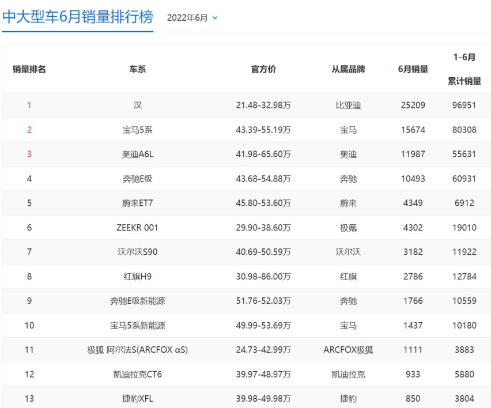Image resolution: width=491 pixels, height=408 pixels.
Task: Click the June sales value 15674
Action: [x=413, y=130]
